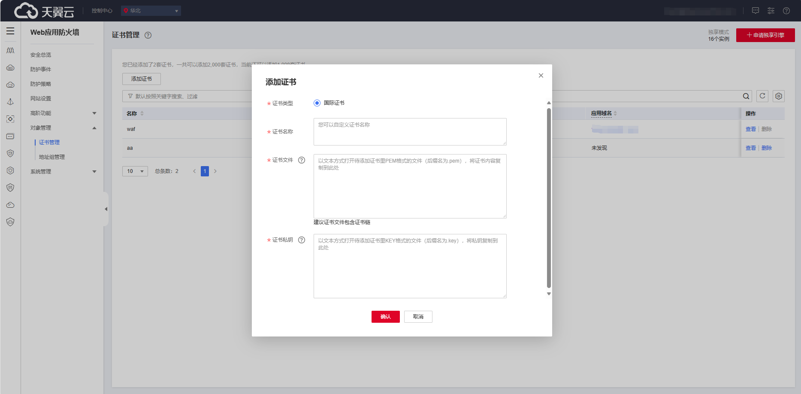
Task: Click the refresh icon above the table
Action: (762, 96)
